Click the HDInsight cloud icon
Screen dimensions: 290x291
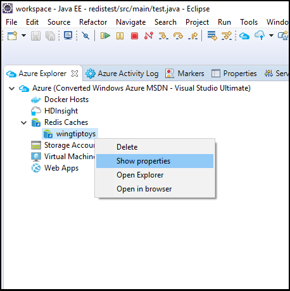[36, 111]
